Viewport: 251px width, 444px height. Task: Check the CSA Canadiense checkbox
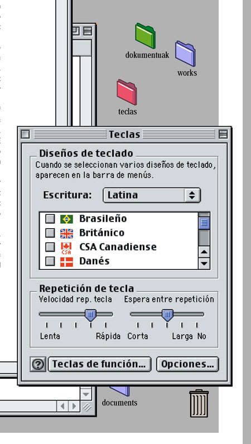pyautogui.click(x=50, y=247)
